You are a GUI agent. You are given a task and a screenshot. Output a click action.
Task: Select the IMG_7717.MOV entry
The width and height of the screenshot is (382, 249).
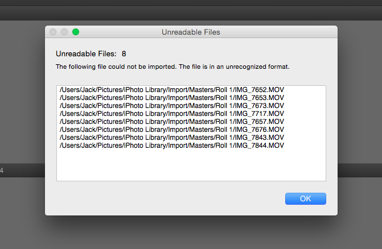(x=171, y=114)
